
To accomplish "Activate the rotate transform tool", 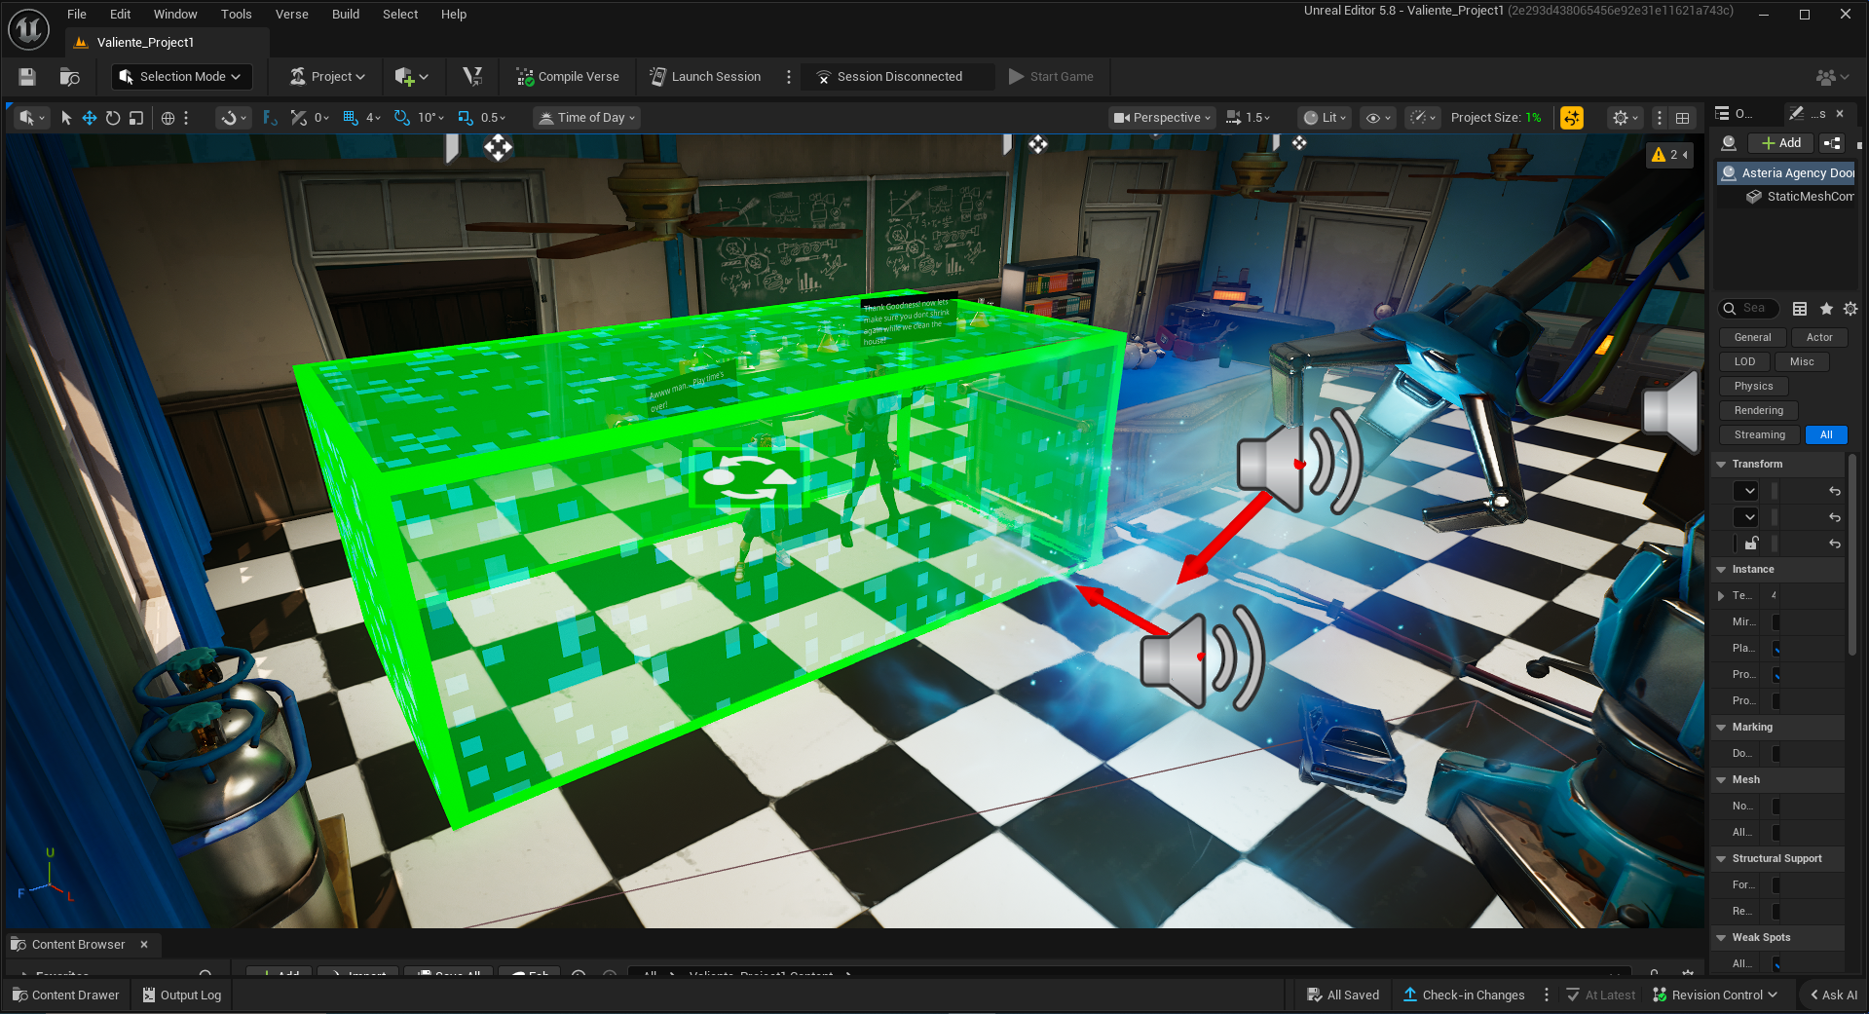I will (113, 118).
